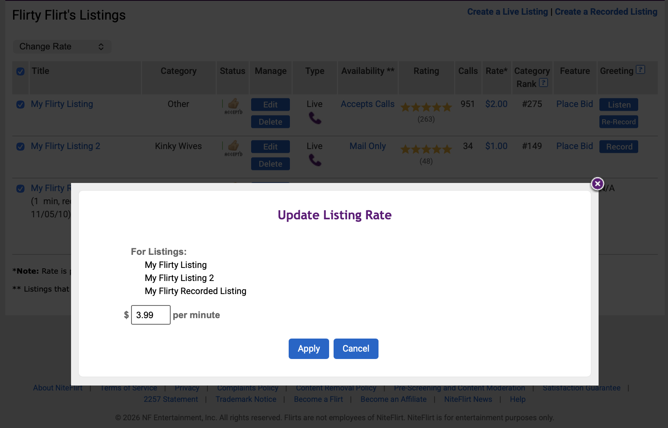Image resolution: width=668 pixels, height=428 pixels.
Task: Open the Help footer link
Action: pyautogui.click(x=518, y=399)
